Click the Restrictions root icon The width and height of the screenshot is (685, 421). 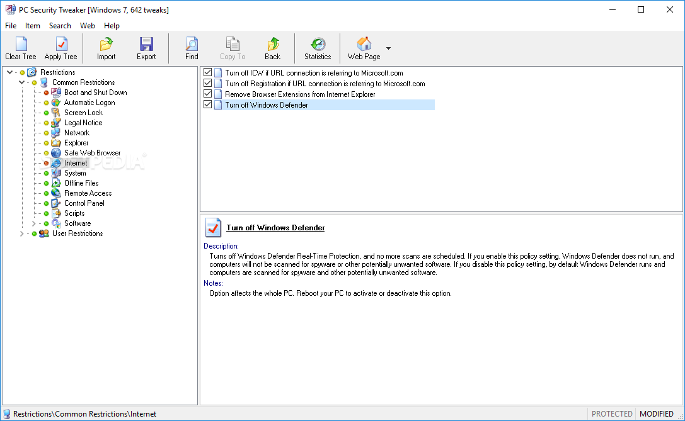(32, 72)
